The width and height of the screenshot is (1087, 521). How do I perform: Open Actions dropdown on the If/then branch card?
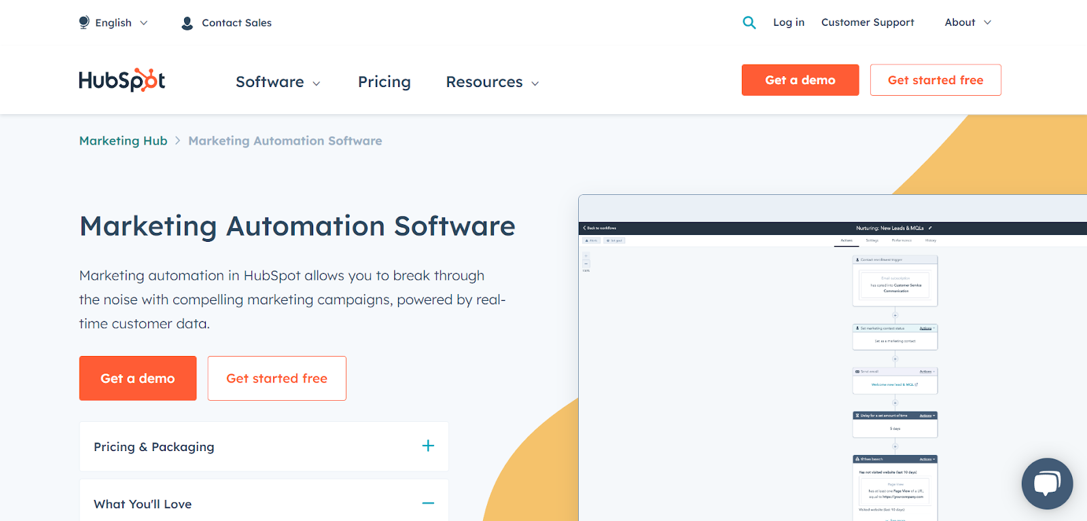click(927, 459)
